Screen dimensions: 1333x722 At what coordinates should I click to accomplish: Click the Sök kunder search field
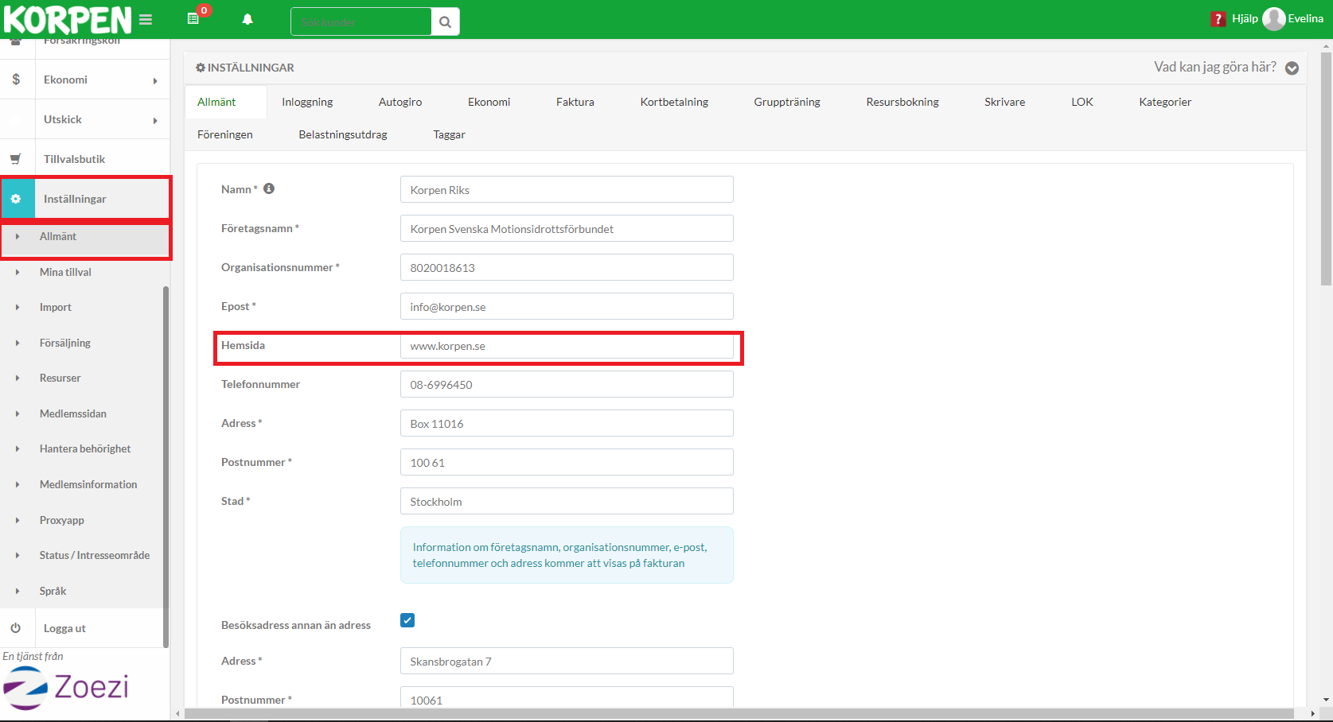pyautogui.click(x=361, y=22)
